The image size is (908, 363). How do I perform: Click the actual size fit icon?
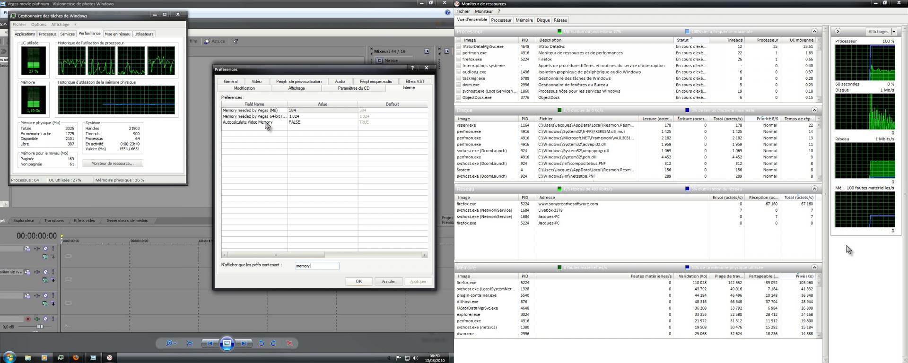(x=190, y=343)
